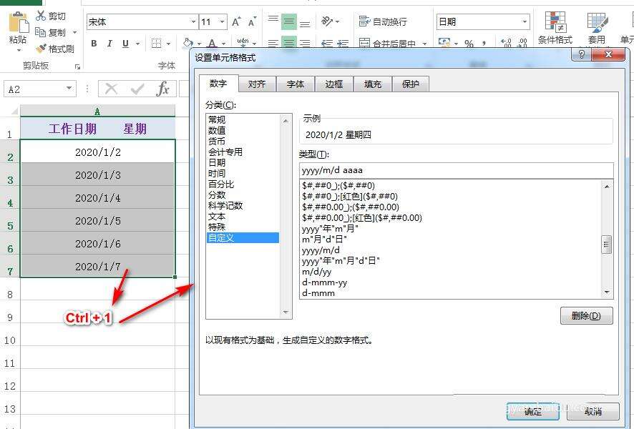Screen dimensions: 634x429
Task: Click the 删除(D) button
Action: coord(586,315)
